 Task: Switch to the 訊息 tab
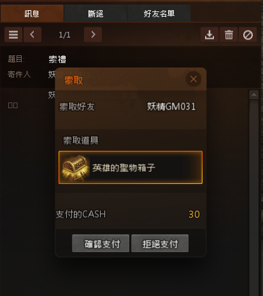(x=32, y=13)
